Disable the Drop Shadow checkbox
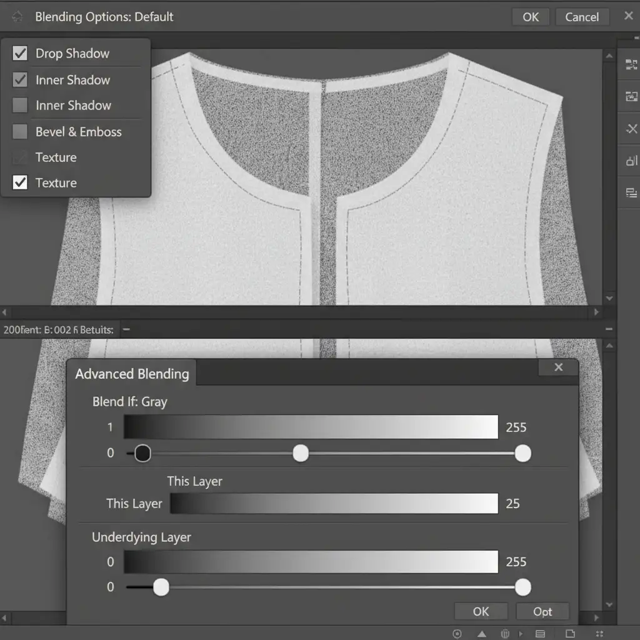The image size is (640, 640). pyautogui.click(x=20, y=54)
